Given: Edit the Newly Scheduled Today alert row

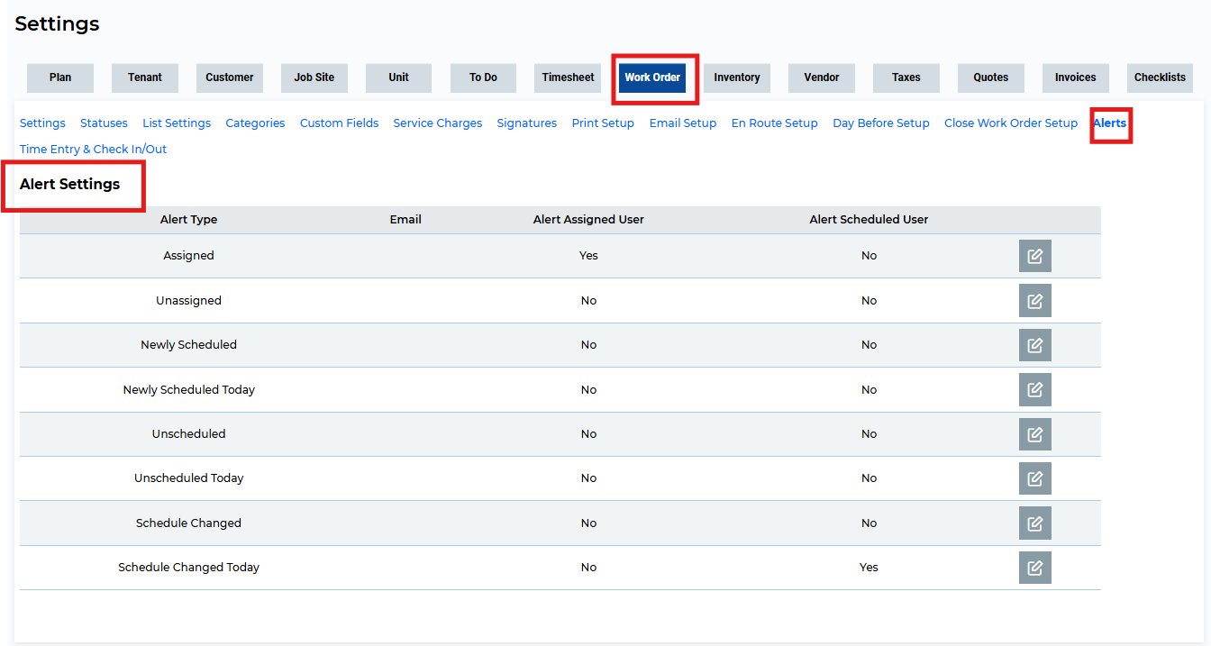Looking at the screenshot, I should [1034, 390].
